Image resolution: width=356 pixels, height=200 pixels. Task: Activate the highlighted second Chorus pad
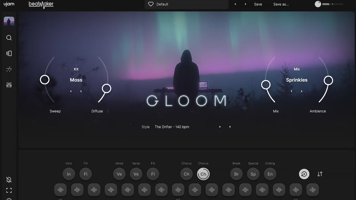click(203, 174)
